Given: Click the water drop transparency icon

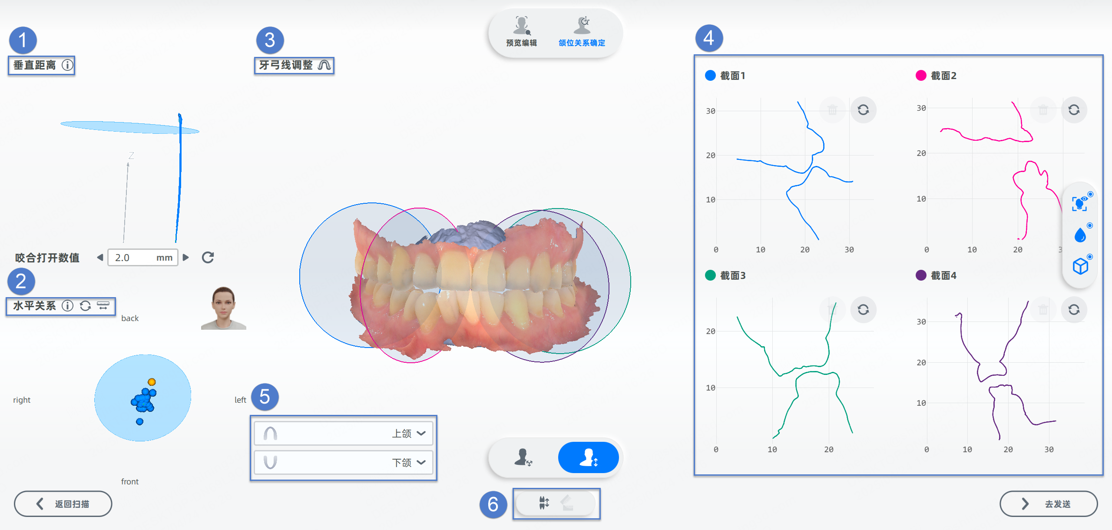Looking at the screenshot, I should [x=1080, y=235].
